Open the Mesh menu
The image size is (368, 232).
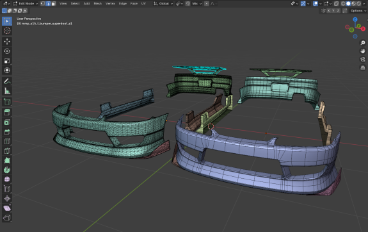[98, 4]
